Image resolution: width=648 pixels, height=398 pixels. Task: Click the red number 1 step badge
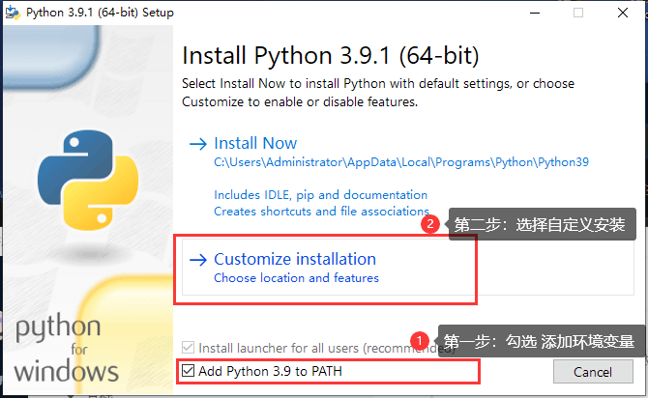click(x=419, y=340)
